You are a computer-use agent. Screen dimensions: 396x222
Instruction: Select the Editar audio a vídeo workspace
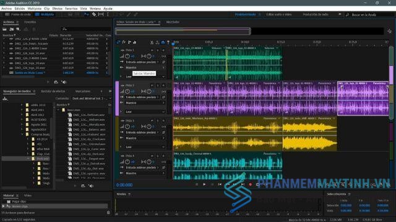click(x=279, y=15)
